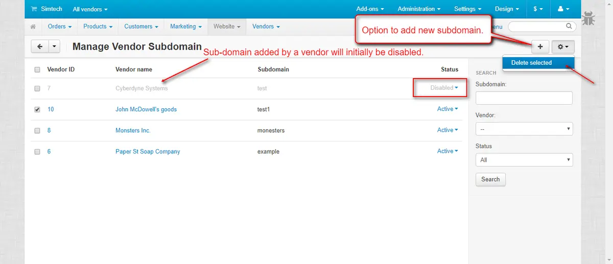Open the Disabled status dropdown
Screen dimensions: 613x264
pyautogui.click(x=443, y=88)
